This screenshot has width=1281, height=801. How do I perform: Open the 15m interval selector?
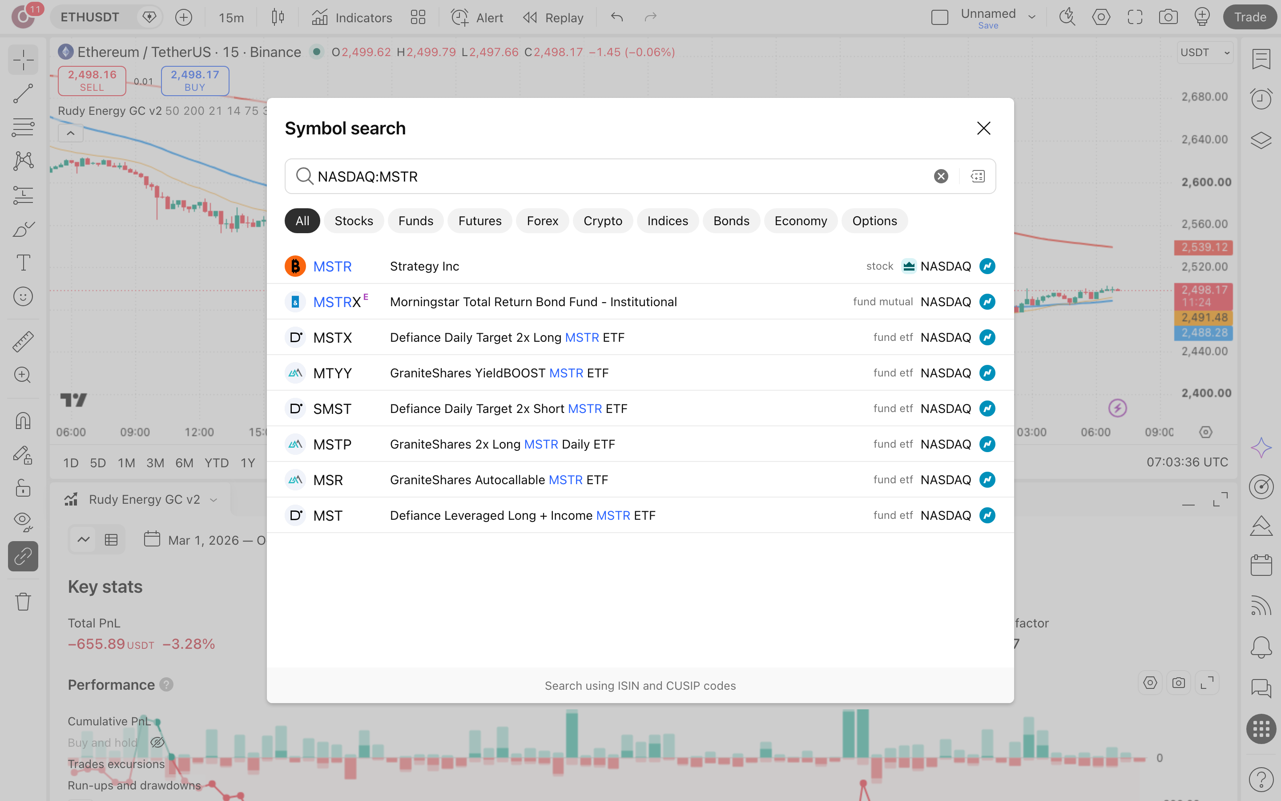click(x=231, y=17)
